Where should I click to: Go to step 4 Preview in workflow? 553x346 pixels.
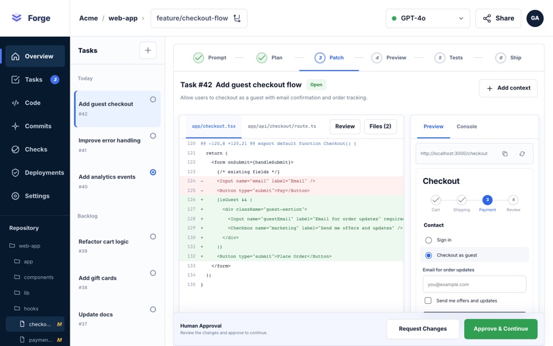tap(388, 57)
